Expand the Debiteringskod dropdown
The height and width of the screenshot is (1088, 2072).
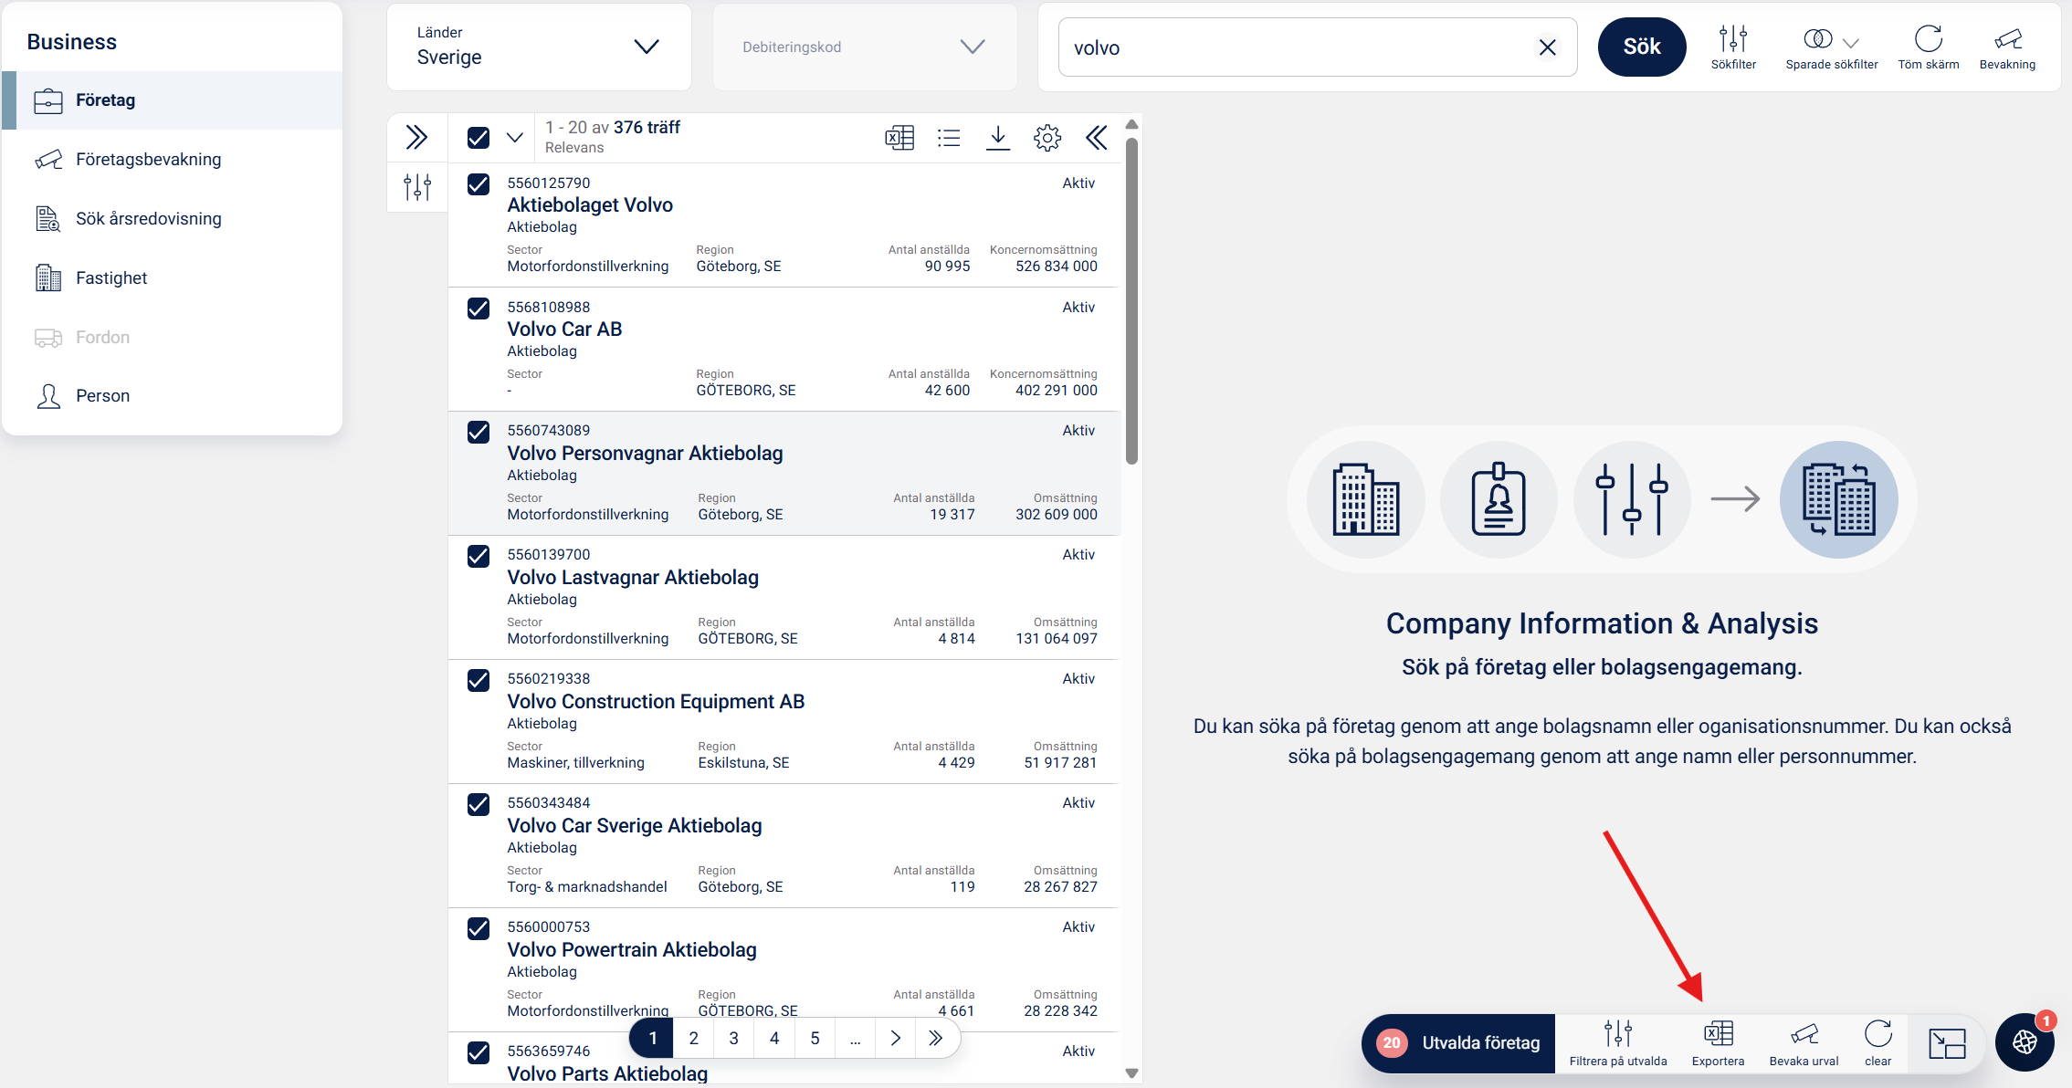864,47
